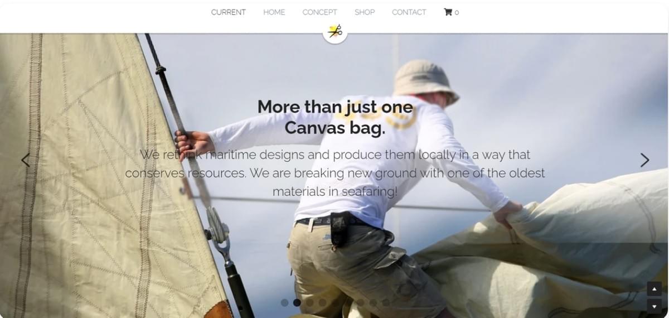The image size is (669, 318).
Task: Open the CONCEPT page
Action: click(x=320, y=12)
